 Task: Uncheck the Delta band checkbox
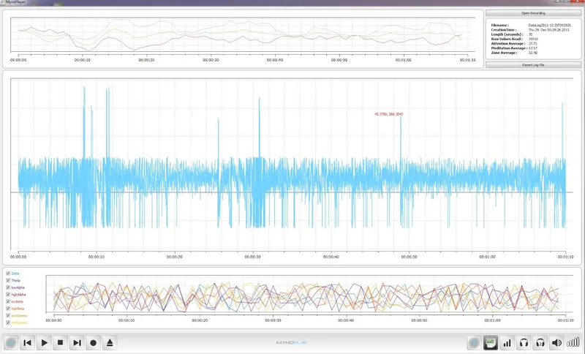pyautogui.click(x=8, y=274)
